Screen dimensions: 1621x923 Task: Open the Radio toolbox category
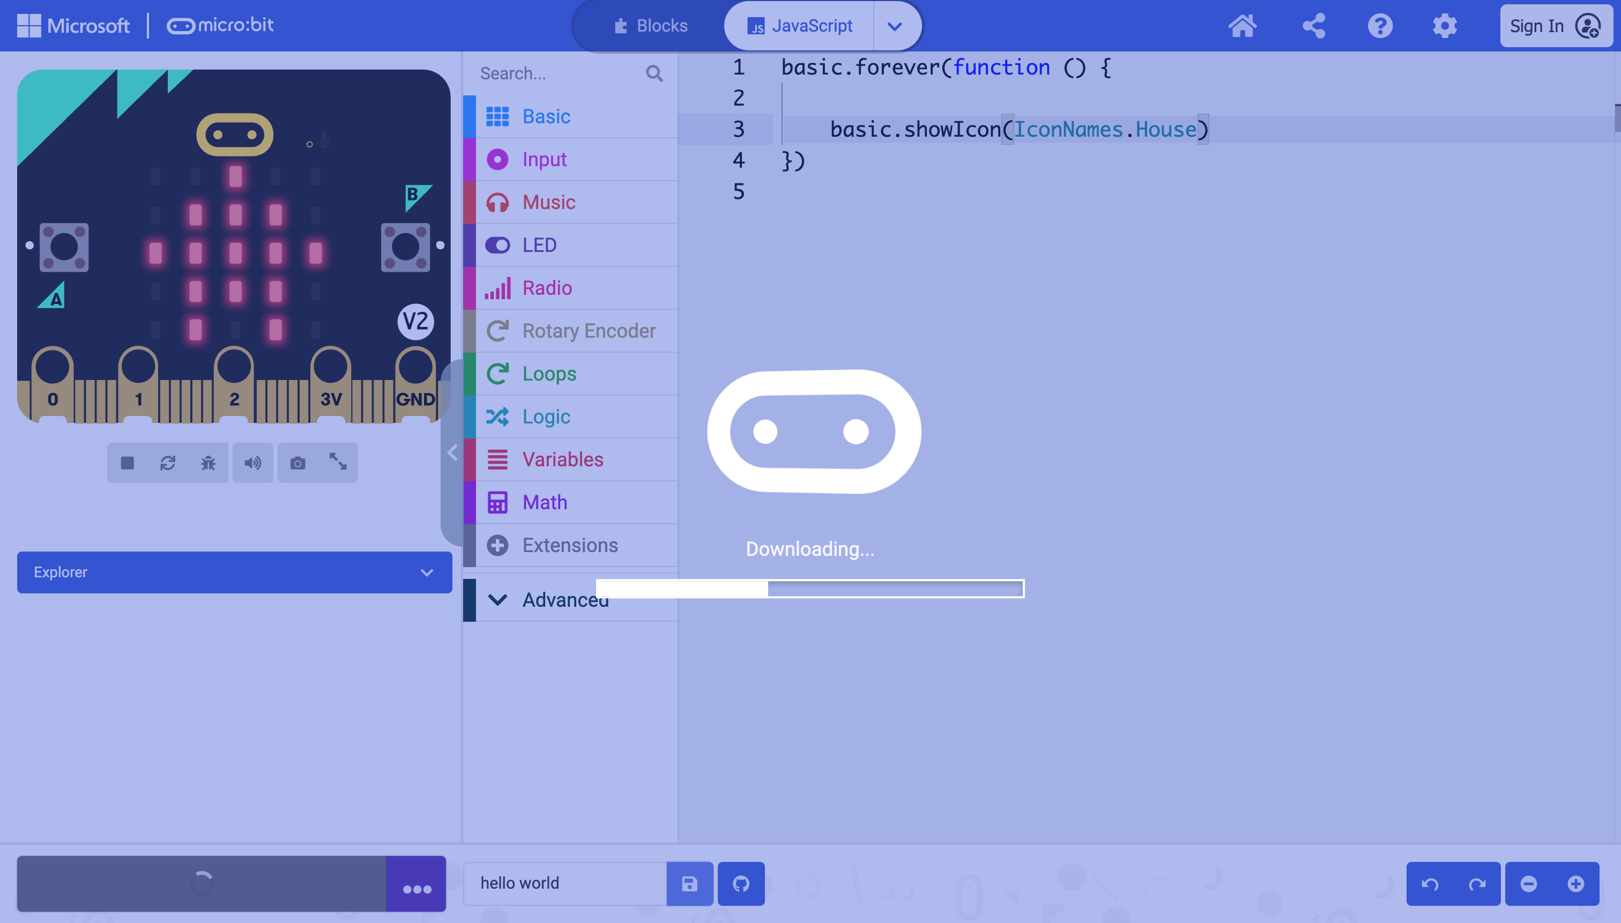570,288
